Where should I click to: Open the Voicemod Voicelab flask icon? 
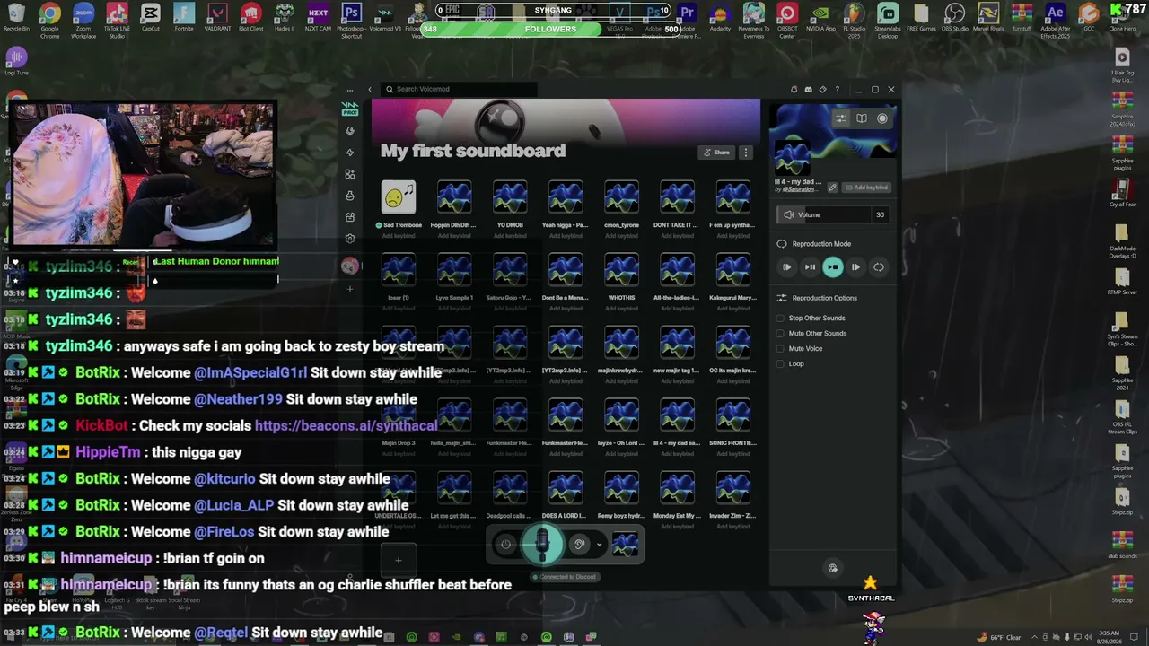[350, 196]
